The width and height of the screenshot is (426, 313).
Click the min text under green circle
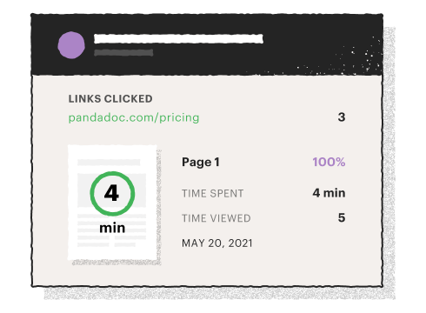point(112,228)
